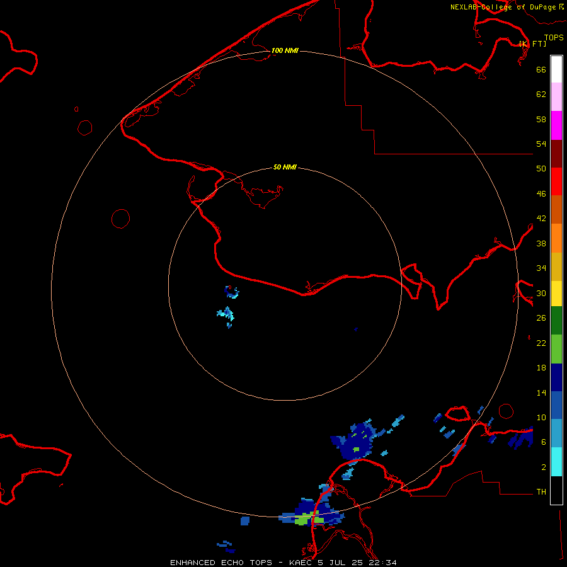Click the "[K FT]" units label
Screen dimensions: 567x567
(x=532, y=43)
